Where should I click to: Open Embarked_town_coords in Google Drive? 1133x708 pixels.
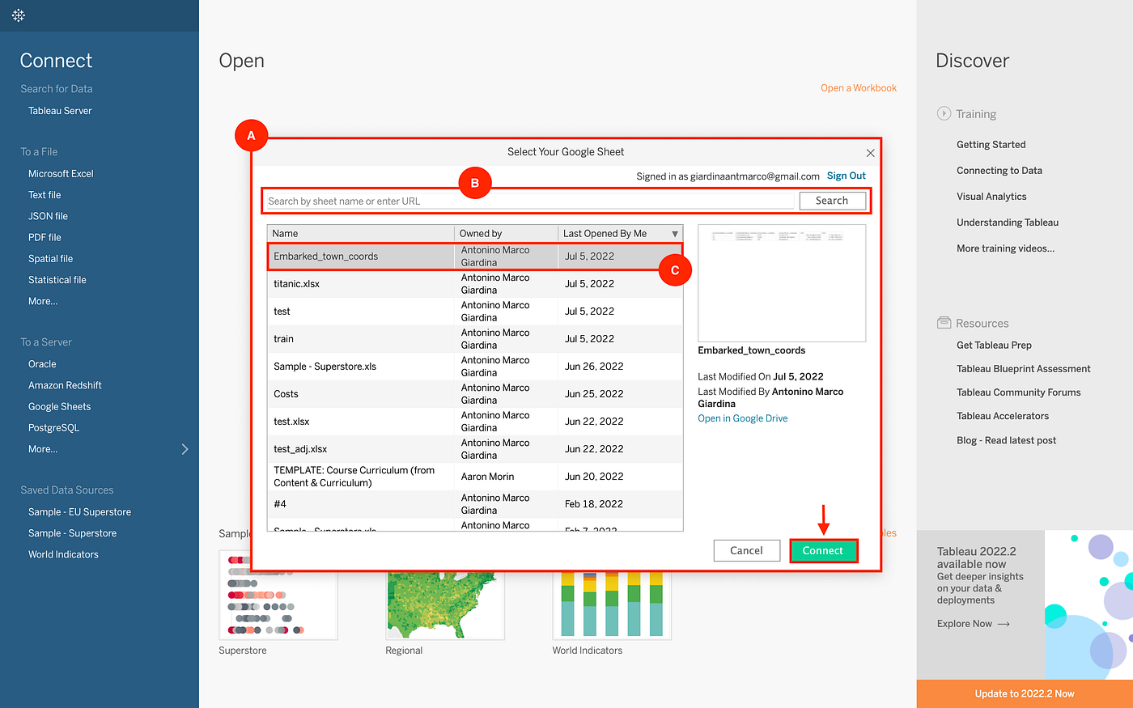pyautogui.click(x=742, y=418)
